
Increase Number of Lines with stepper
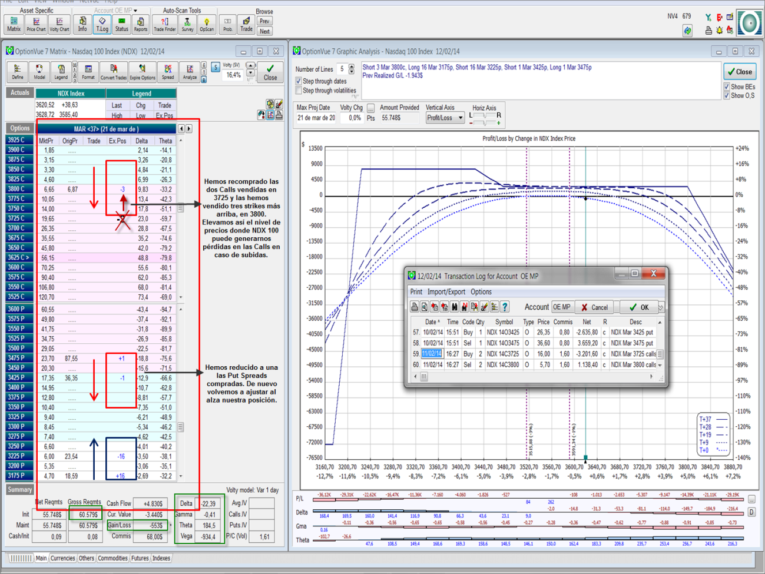[x=352, y=67]
